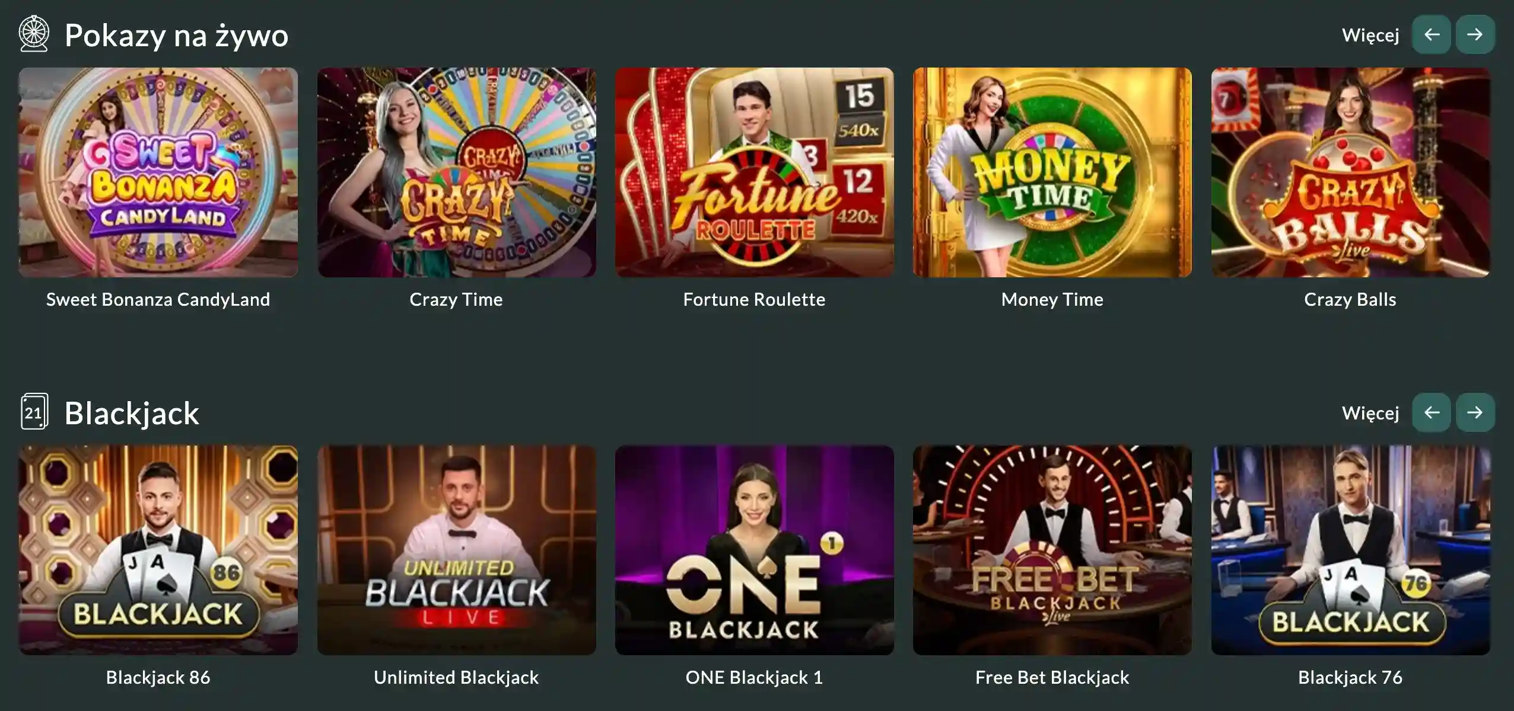The width and height of the screenshot is (1514, 711).
Task: Launch the Crazy Time game tile
Action: click(457, 172)
